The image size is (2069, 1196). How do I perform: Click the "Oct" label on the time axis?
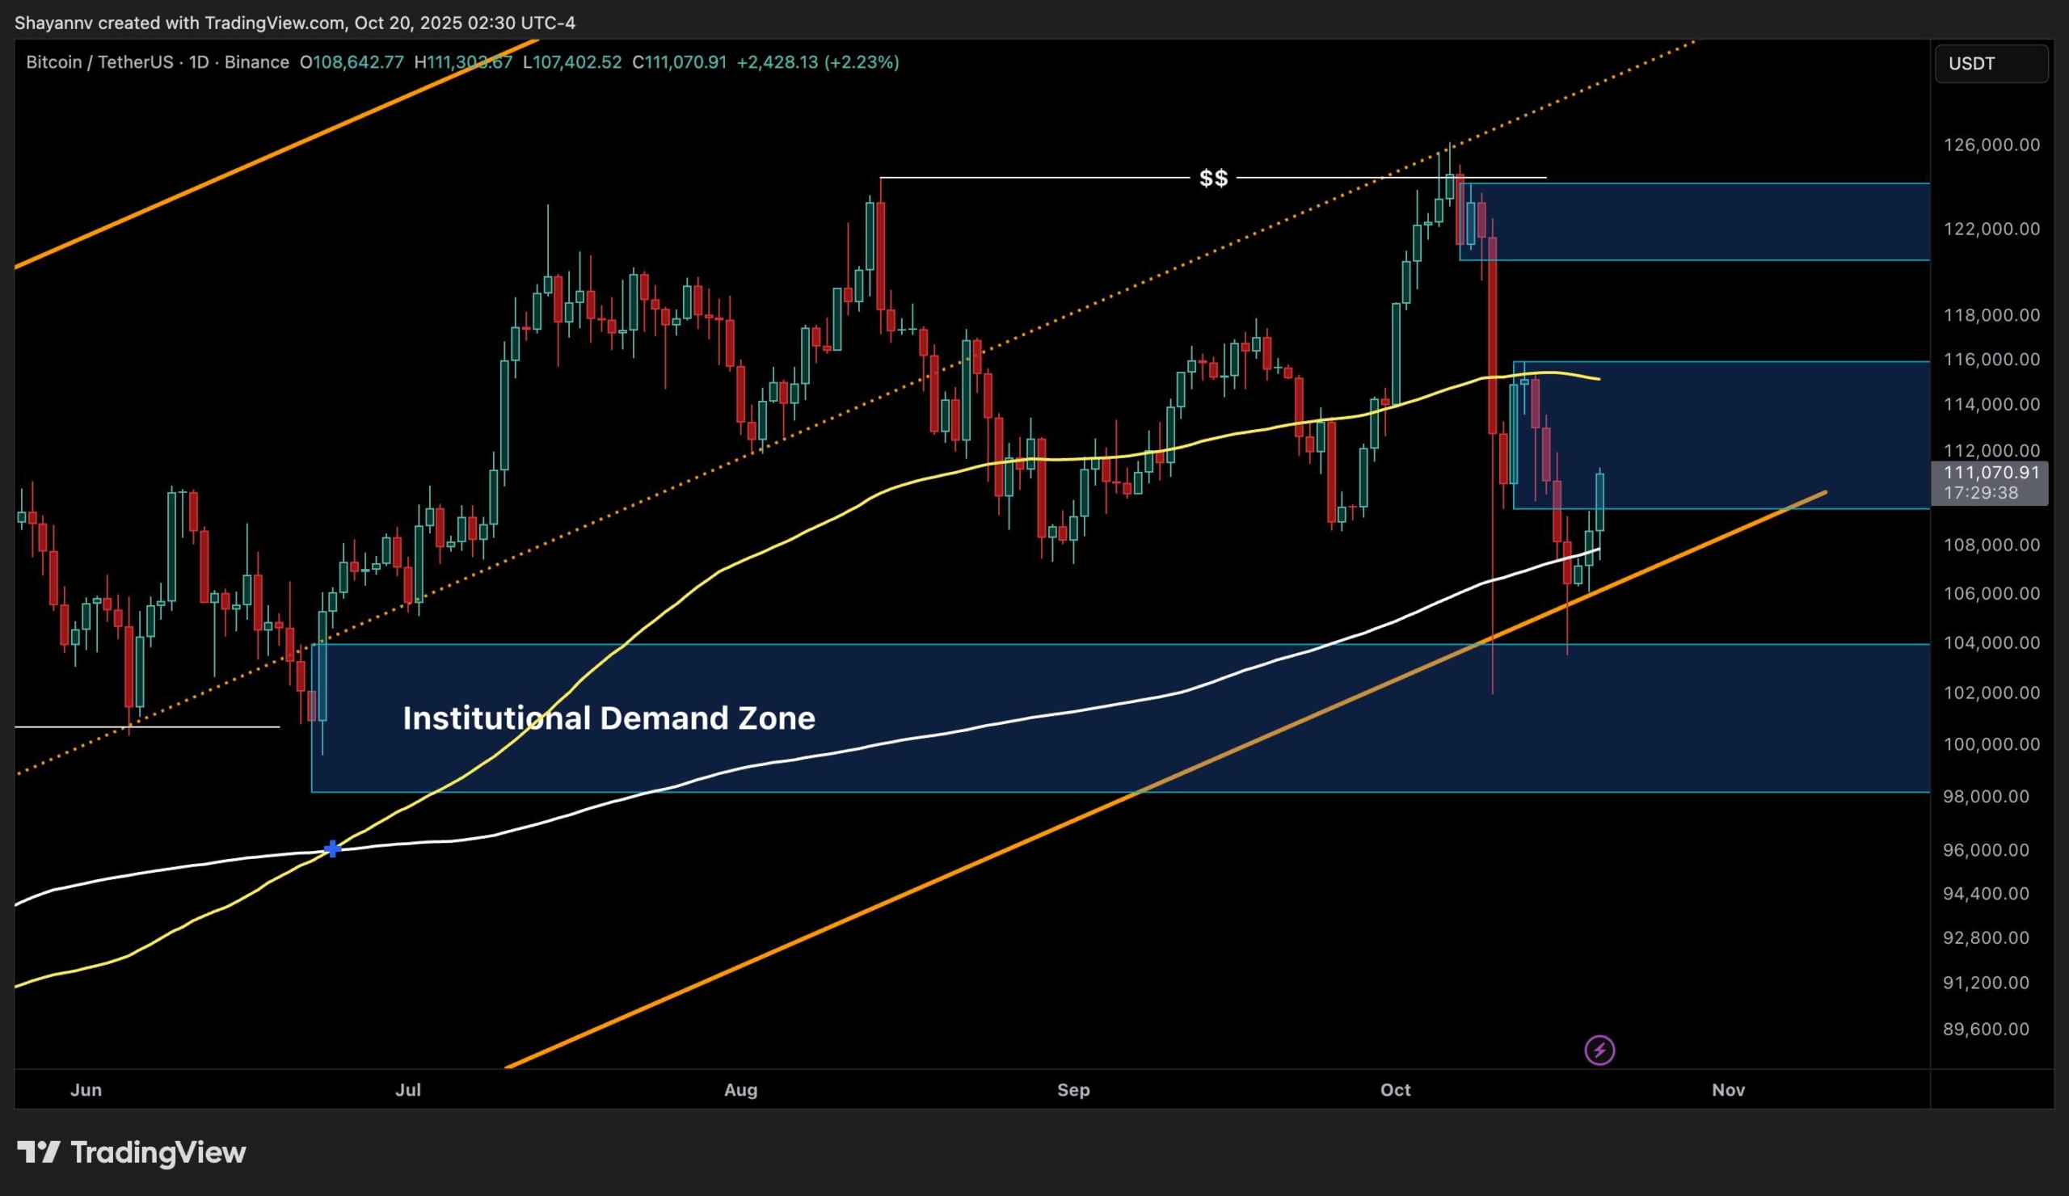(1396, 1090)
